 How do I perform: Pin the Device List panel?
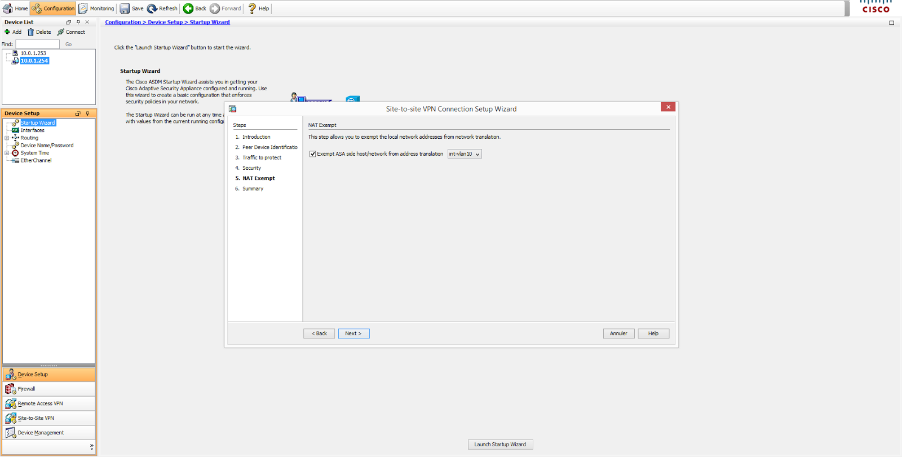78,22
